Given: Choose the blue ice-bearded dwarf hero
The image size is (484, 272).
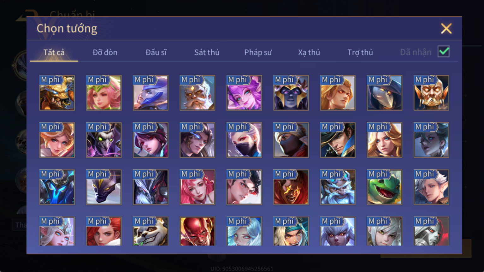Looking at the screenshot, I should point(338,187).
